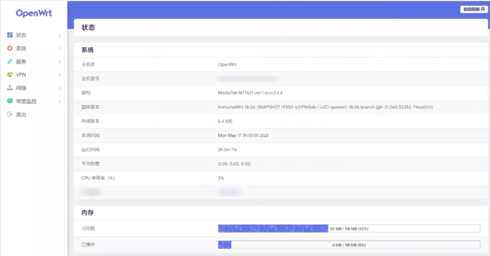Viewport: 490px width, 256px height.
Task: Click the uptime value 2h 2m 11s
Action: pyautogui.click(x=227, y=150)
